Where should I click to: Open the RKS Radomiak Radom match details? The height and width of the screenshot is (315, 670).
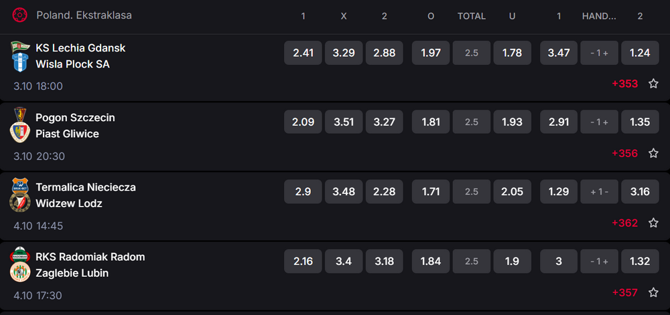point(90,257)
